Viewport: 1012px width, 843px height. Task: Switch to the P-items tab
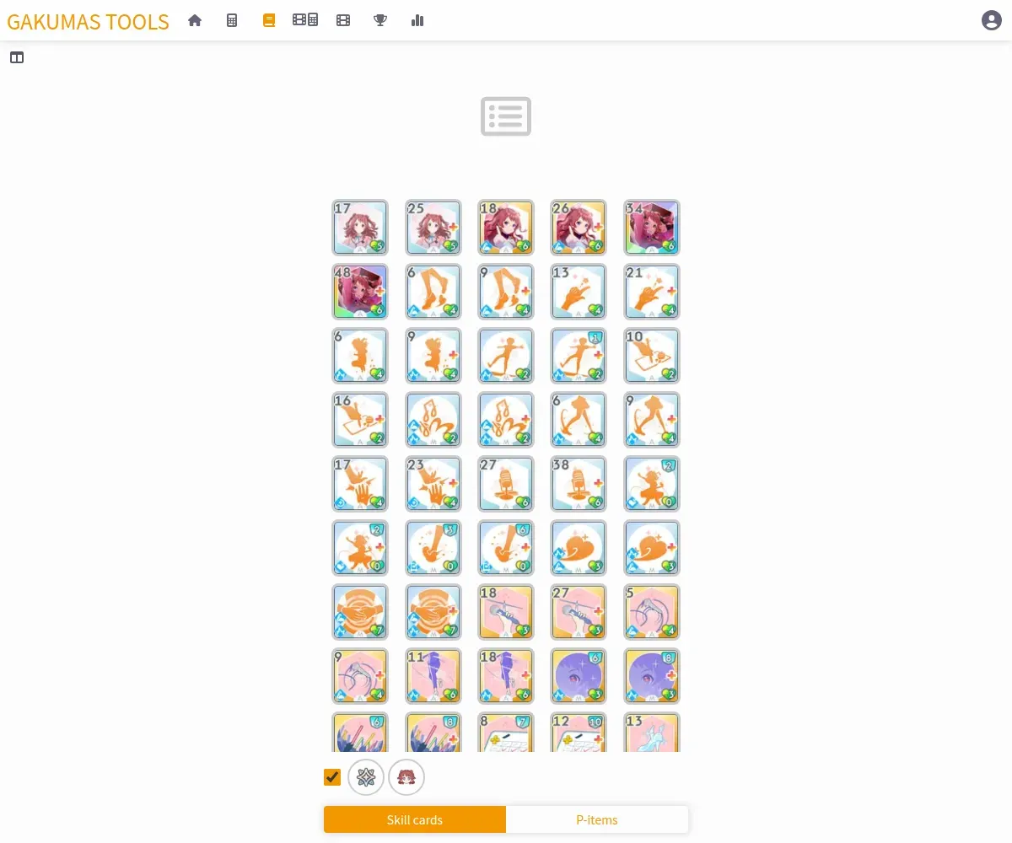point(597,819)
